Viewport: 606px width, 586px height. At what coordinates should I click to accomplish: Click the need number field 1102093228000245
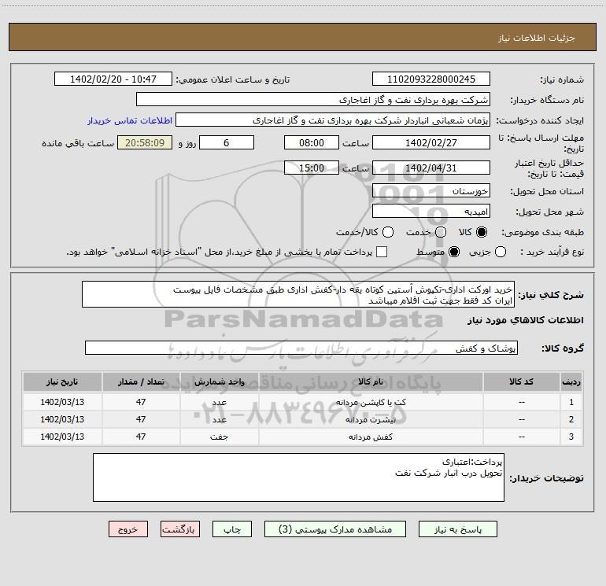431,79
